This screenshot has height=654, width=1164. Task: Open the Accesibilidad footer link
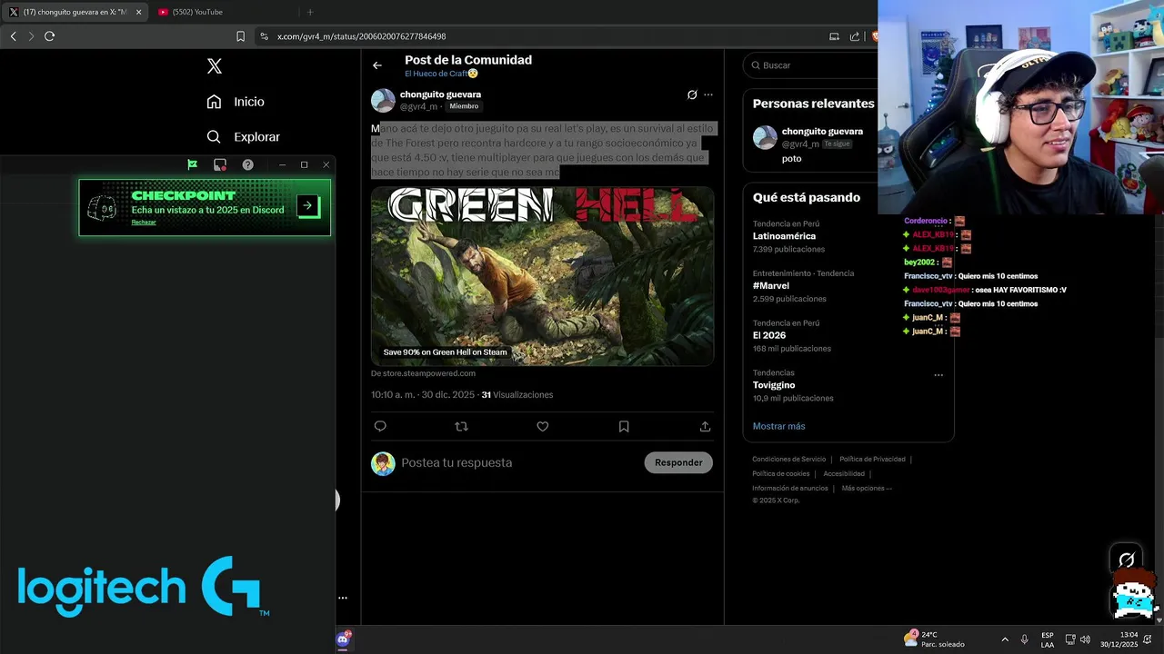(844, 474)
